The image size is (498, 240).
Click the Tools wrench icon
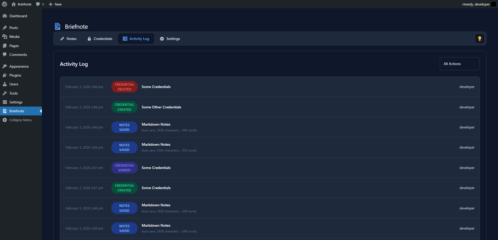[5, 93]
